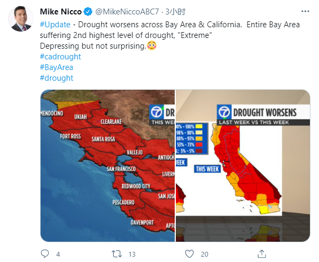Image resolution: width=319 pixels, height=262 pixels.
Task: Open the Bay Area drought map image
Action: pos(107,166)
